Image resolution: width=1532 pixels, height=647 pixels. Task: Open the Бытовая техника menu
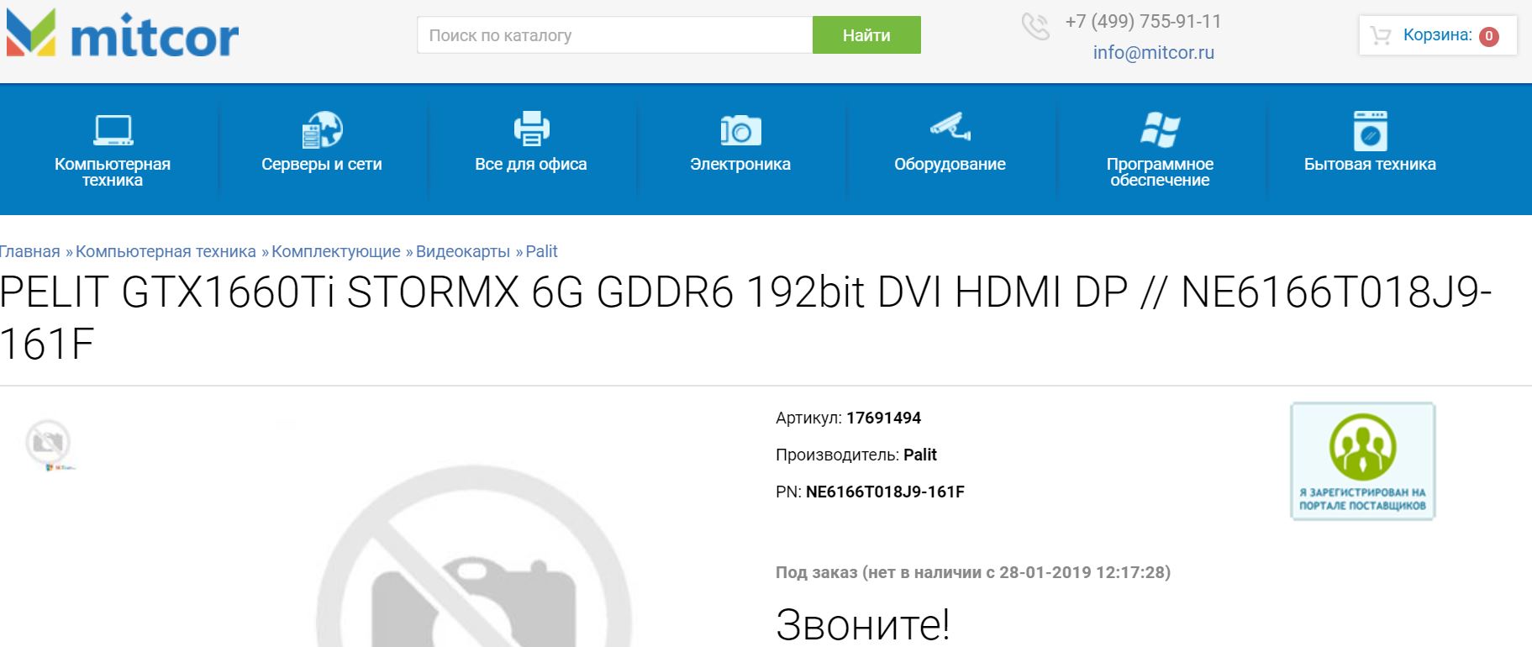tap(1370, 164)
